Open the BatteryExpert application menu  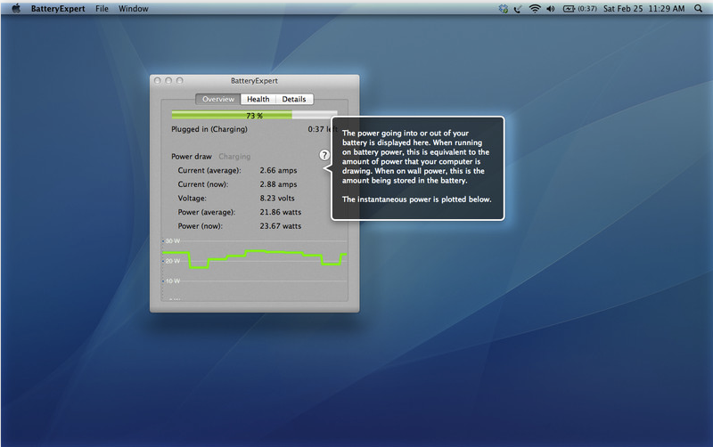(58, 9)
